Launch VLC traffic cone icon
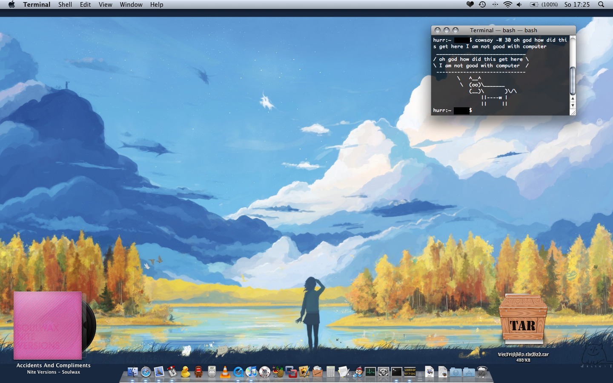 pyautogui.click(x=225, y=372)
